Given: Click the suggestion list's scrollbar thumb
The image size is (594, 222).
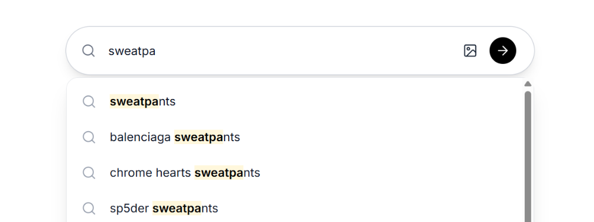Looking at the screenshot, I should (528, 156).
